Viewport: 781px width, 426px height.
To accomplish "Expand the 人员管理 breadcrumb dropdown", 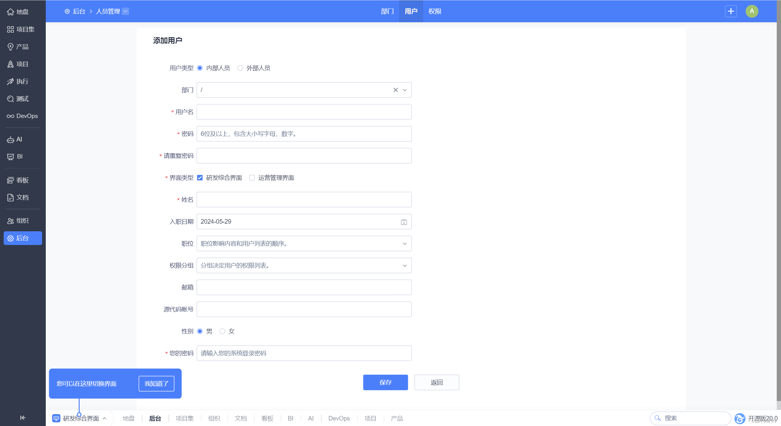I will point(125,11).
